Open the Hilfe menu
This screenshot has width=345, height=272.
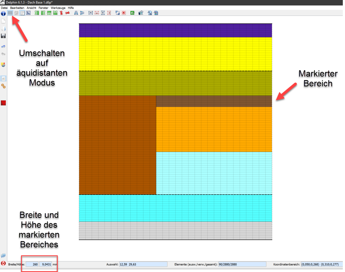click(x=71, y=8)
